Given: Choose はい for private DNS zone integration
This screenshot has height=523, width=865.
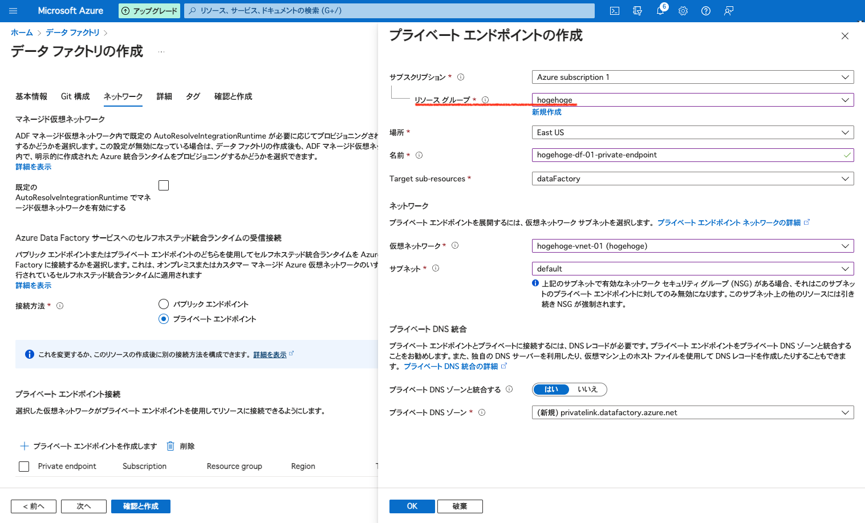Looking at the screenshot, I should [x=551, y=390].
